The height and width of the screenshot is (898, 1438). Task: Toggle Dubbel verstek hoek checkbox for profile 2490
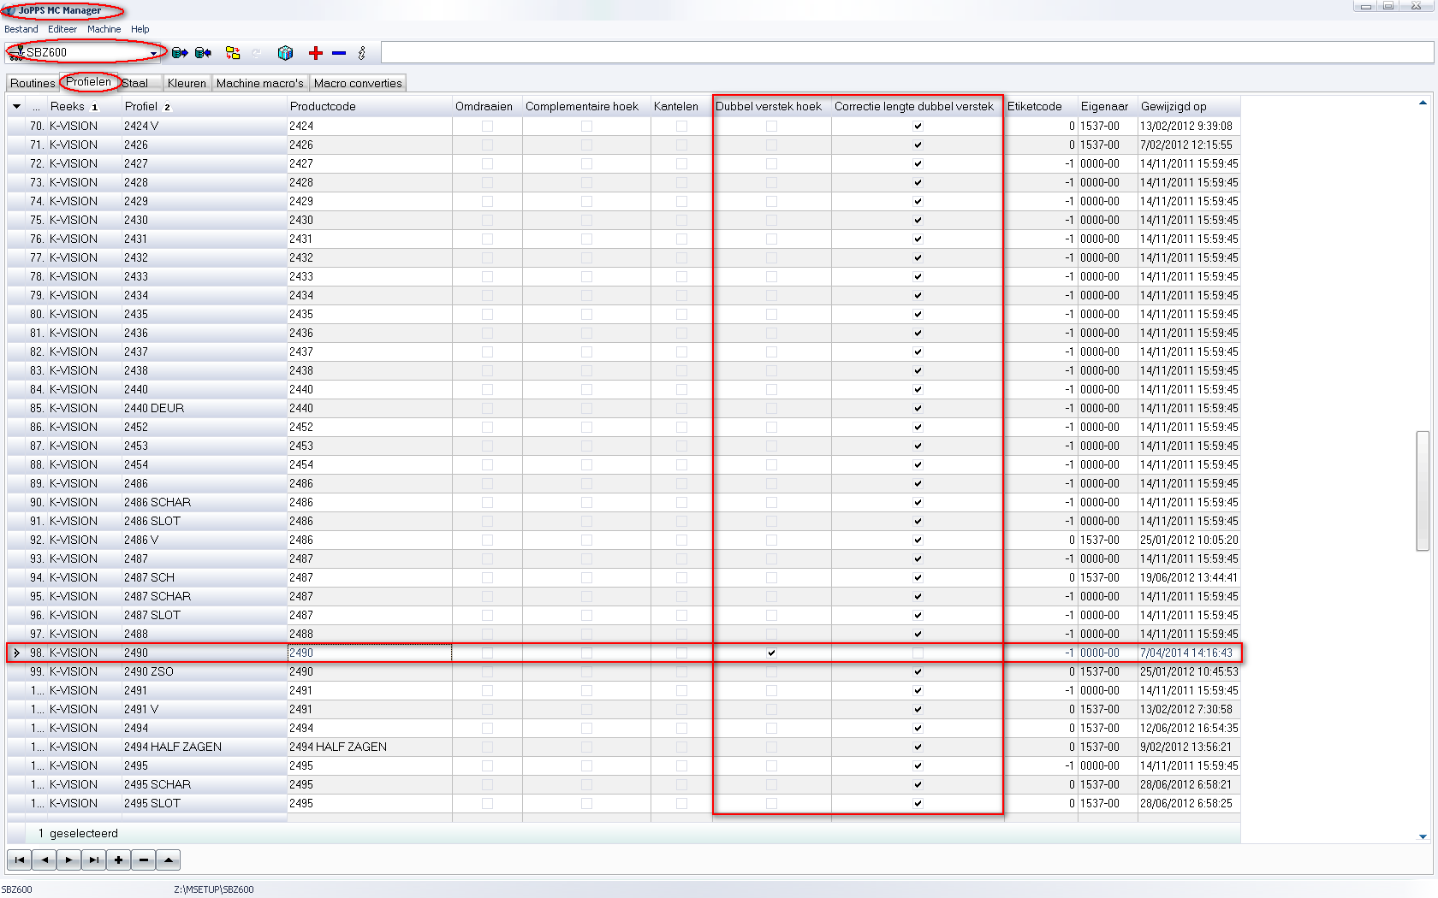(771, 653)
